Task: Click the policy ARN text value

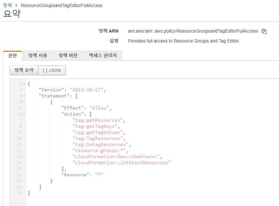Action: pyautogui.click(x=193, y=31)
